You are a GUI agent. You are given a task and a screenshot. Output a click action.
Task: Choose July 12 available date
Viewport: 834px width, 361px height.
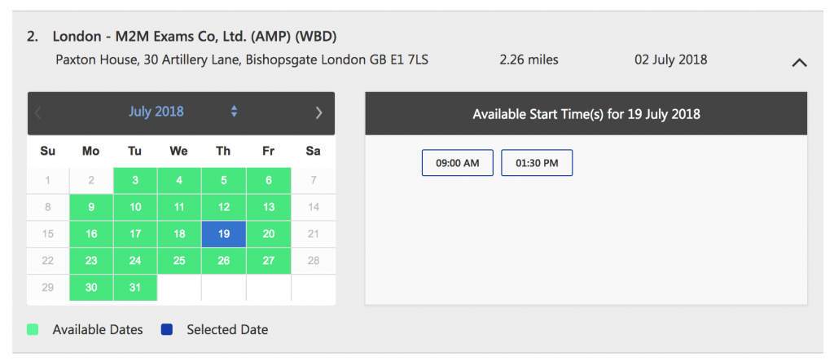tap(224, 207)
